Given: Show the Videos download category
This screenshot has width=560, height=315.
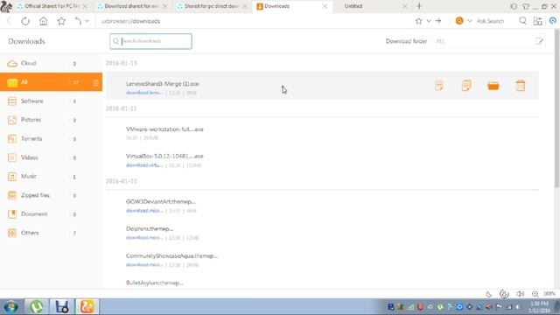Looking at the screenshot, I should coord(51,157).
